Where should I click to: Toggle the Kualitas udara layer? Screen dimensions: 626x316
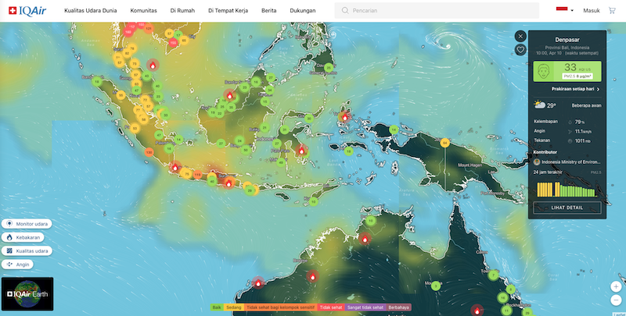pos(27,251)
